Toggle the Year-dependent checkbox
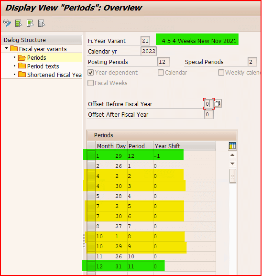This screenshot has height=276, width=262. pyautogui.click(x=91, y=73)
